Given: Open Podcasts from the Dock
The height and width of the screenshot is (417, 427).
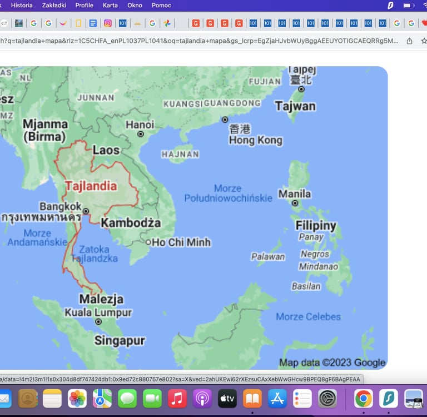Looking at the screenshot, I should tap(202, 399).
